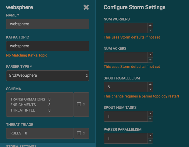Select the Schema summary box
Image resolution: width=189 pixels, height=147 pixels.
pyautogui.click(x=40, y=105)
